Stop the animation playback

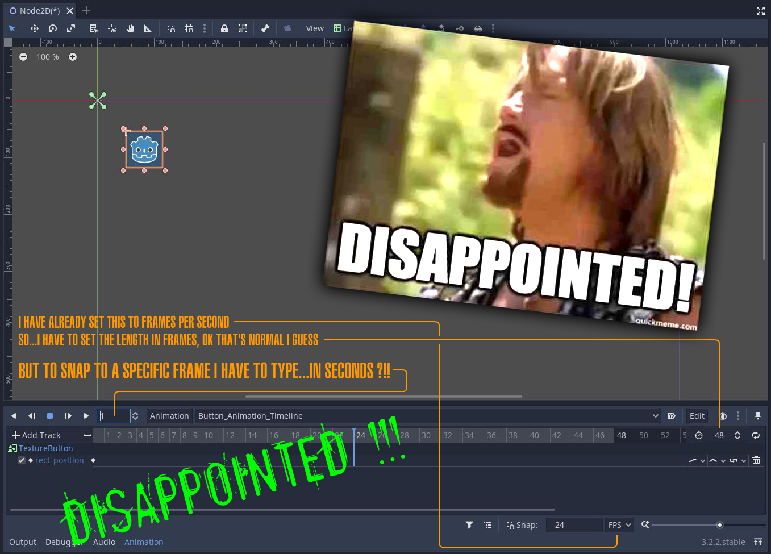49,415
